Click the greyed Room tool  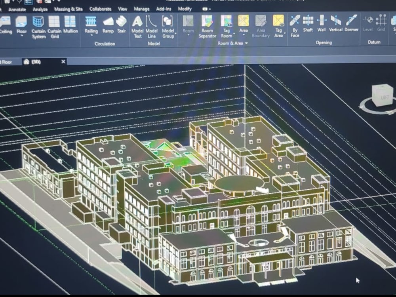click(x=188, y=25)
